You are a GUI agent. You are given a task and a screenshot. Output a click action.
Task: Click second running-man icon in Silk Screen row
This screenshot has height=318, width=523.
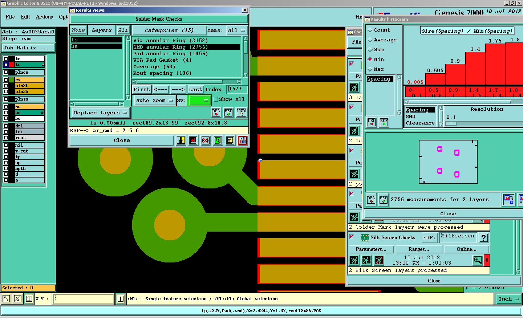(366, 260)
